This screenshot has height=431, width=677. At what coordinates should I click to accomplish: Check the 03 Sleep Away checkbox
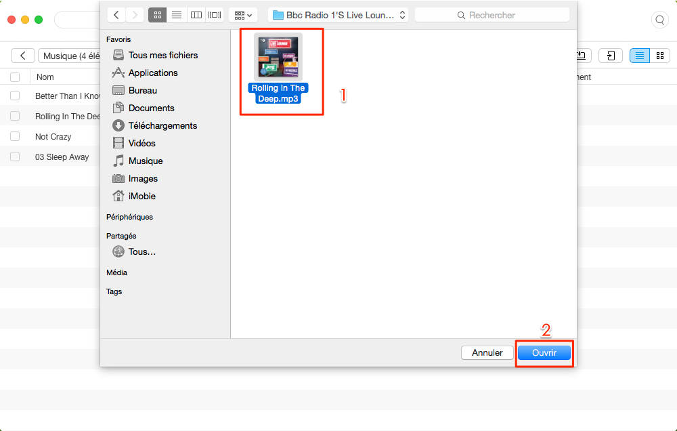coord(15,157)
